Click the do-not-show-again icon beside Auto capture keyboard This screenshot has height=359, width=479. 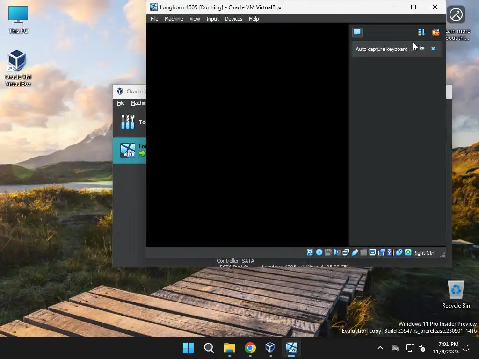coord(422,49)
